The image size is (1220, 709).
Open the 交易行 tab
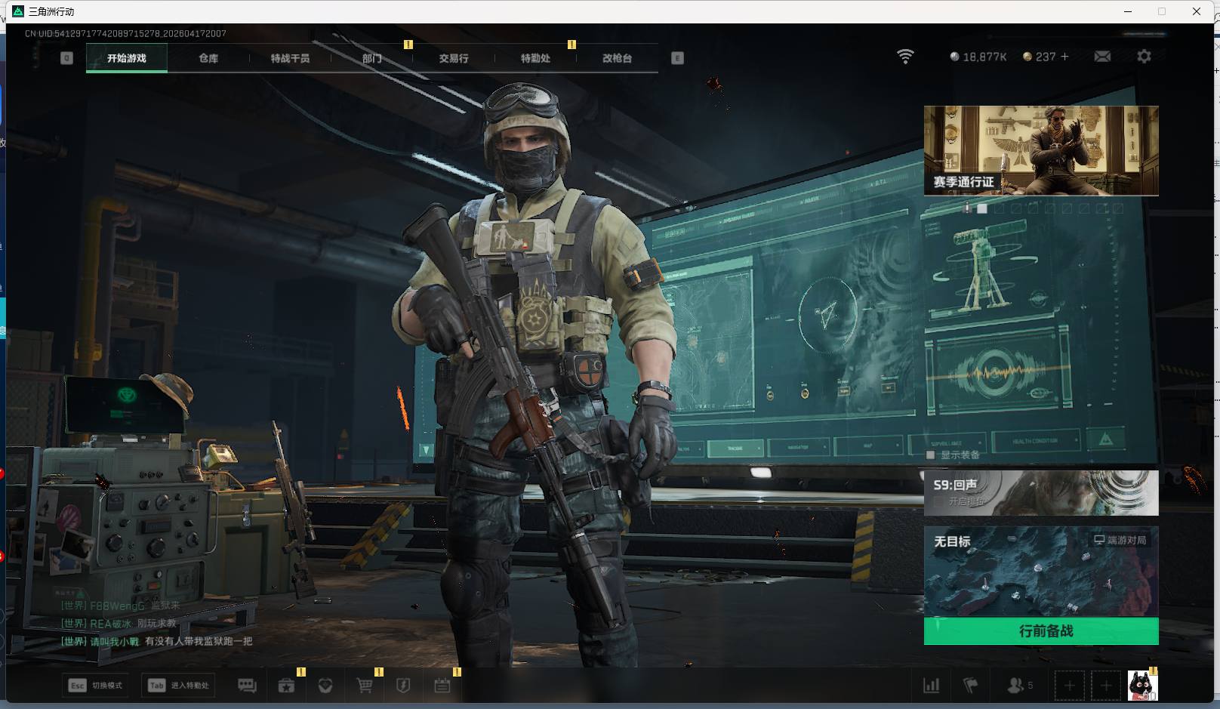(454, 58)
